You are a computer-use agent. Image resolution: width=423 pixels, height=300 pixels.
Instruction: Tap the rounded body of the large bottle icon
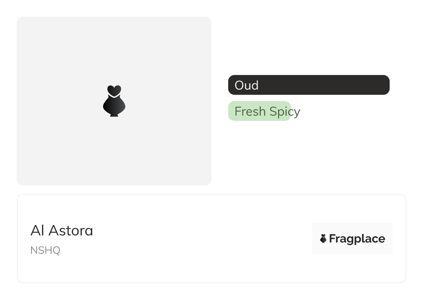(x=114, y=106)
